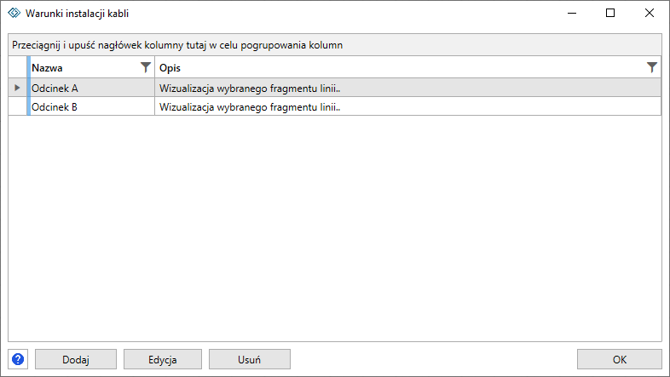Maximize the Warunki instalacji kabli window
This screenshot has width=670, height=377.
(610, 14)
